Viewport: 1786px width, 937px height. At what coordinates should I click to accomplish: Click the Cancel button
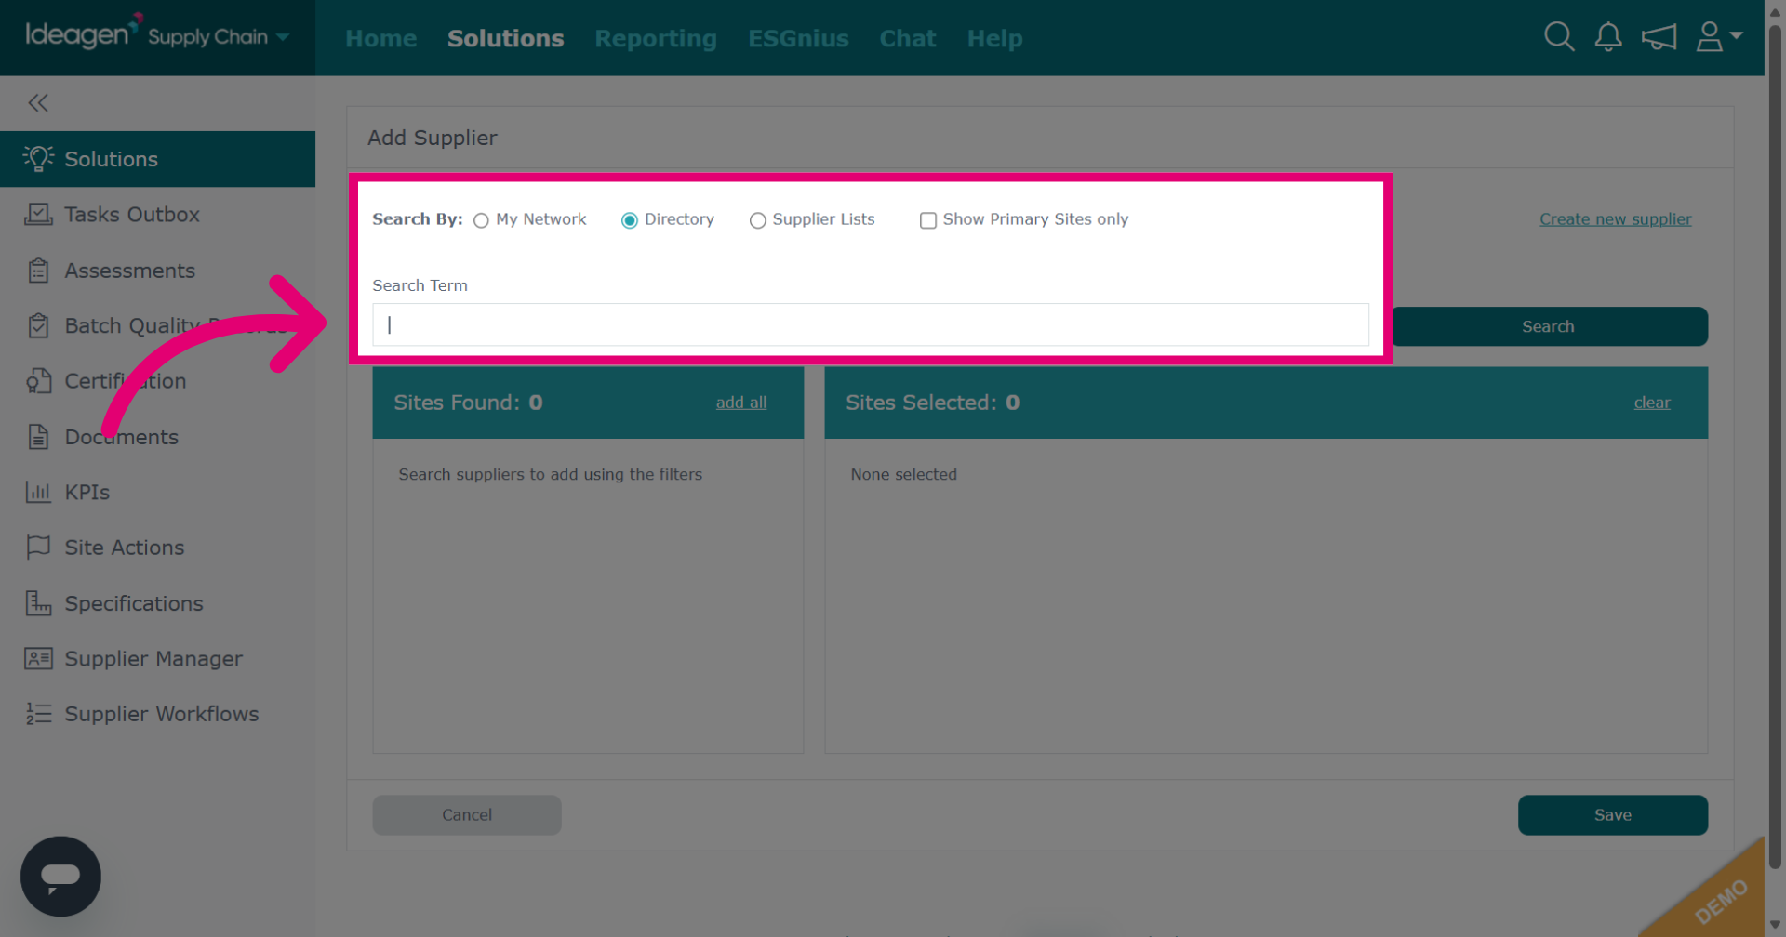pyautogui.click(x=467, y=815)
